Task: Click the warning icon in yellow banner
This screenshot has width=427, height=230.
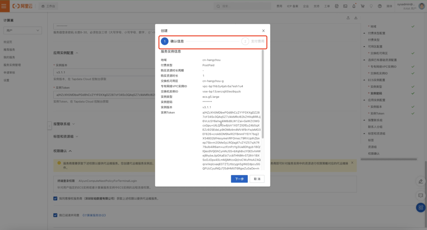Action: point(59,163)
